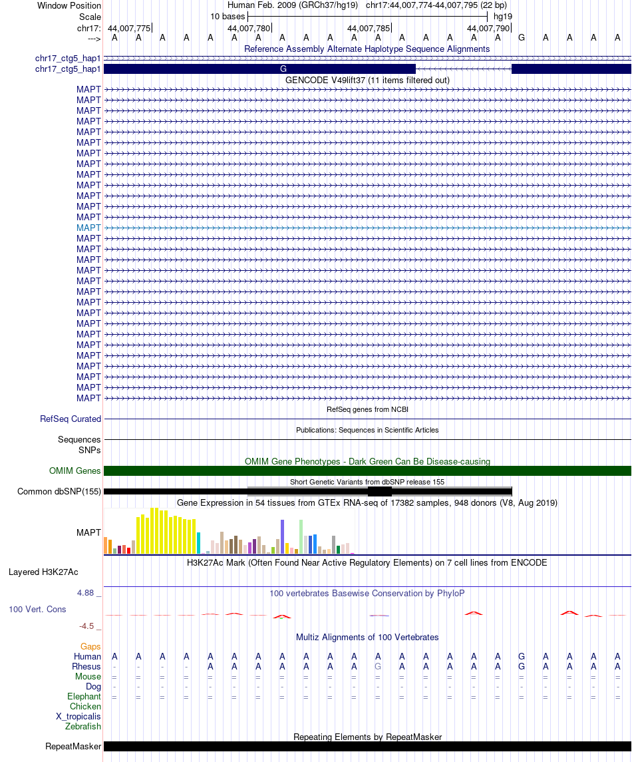
Task: Open Gene Expression in 54 tissues GTEx title
Action: (367, 503)
